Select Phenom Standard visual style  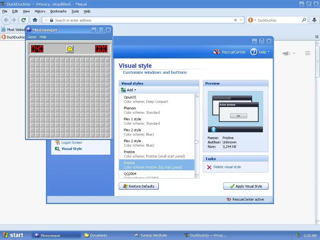(157, 110)
